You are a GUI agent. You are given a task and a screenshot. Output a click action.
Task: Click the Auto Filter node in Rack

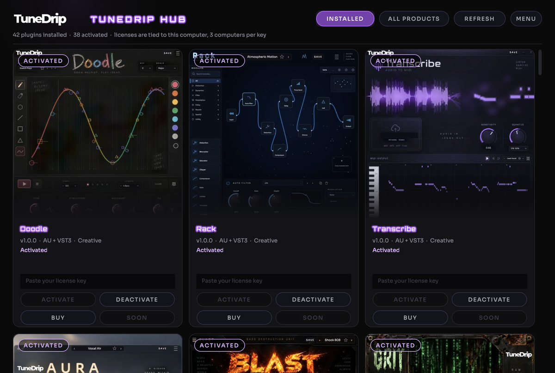tap(249, 100)
